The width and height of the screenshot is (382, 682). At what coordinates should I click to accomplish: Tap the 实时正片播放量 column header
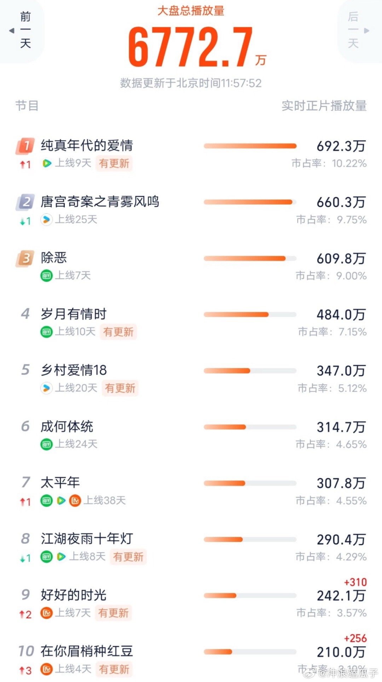tap(324, 106)
